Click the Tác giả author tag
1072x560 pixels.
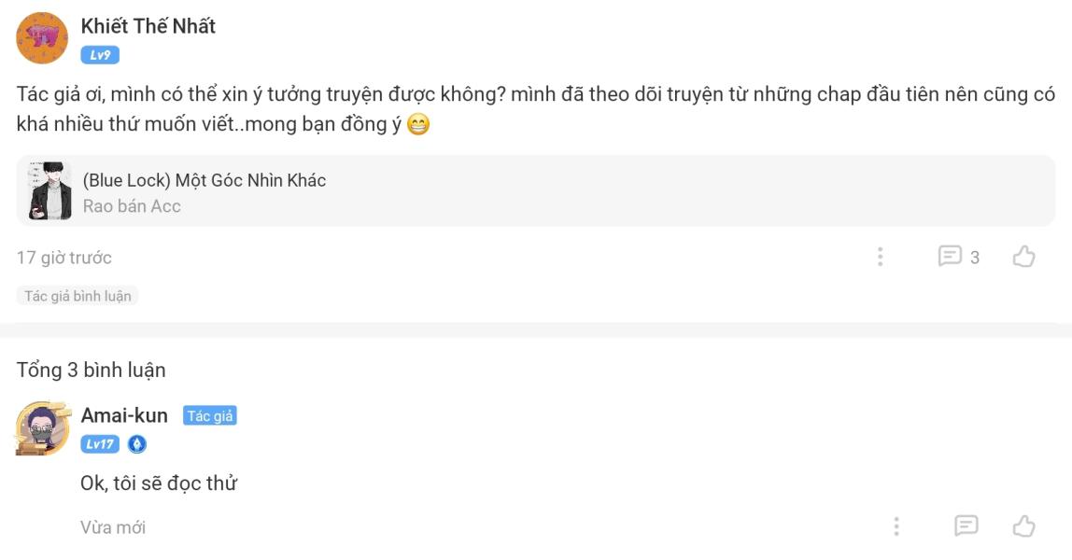coord(209,416)
